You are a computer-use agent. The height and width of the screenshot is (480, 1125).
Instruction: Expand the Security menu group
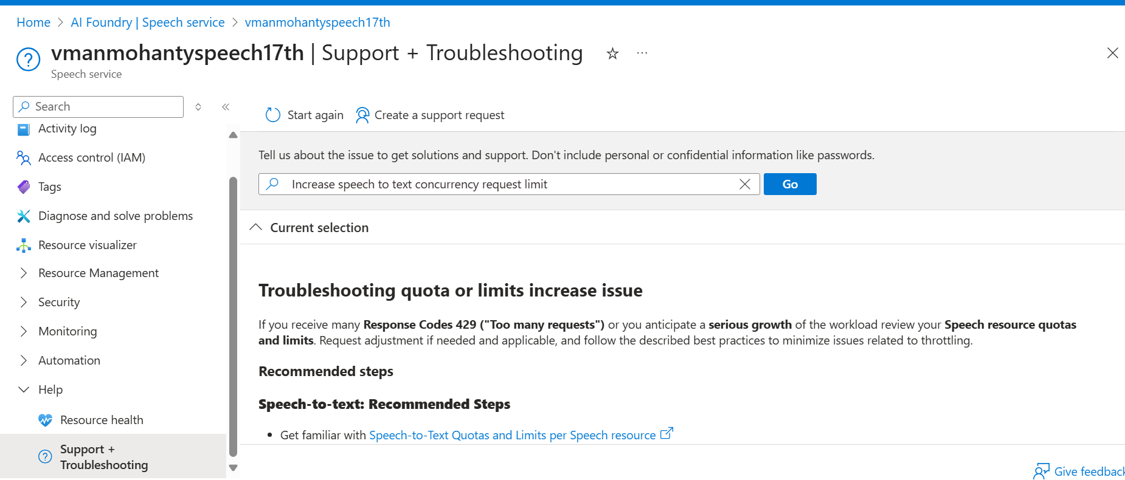pos(24,303)
